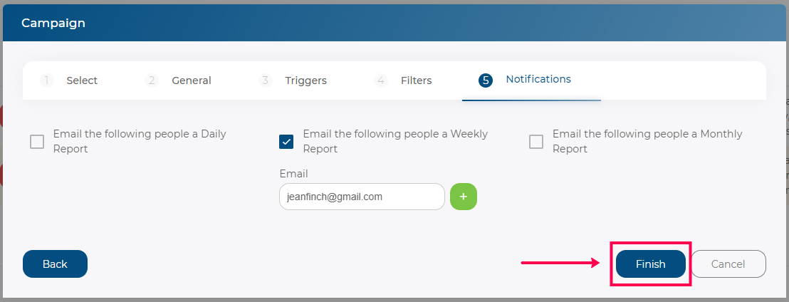Cancel the Campaign dialog
The height and width of the screenshot is (302, 789).
point(728,264)
